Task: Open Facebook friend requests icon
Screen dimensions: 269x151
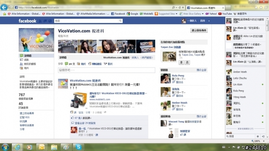Action: pyautogui.click(x=40, y=21)
